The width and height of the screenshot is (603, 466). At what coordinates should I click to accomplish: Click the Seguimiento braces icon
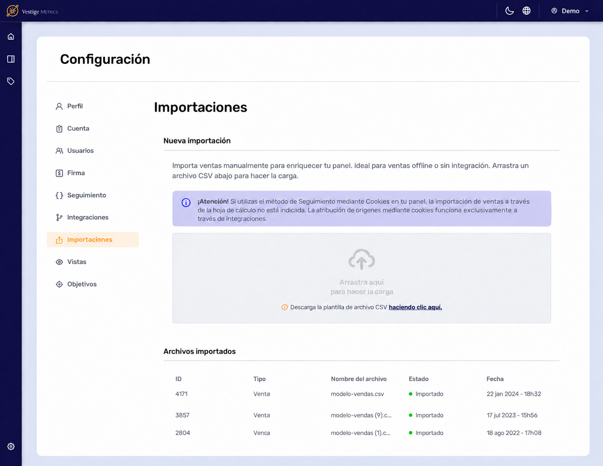[59, 195]
